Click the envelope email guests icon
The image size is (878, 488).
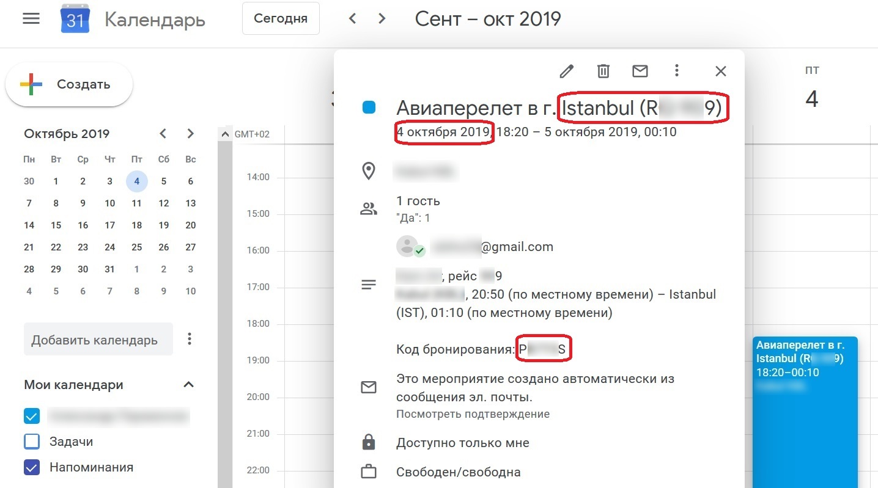[x=640, y=71]
